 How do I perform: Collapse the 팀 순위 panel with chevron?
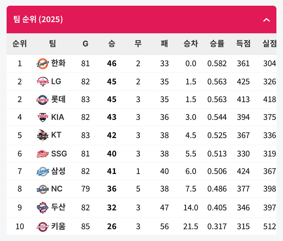[266, 20]
